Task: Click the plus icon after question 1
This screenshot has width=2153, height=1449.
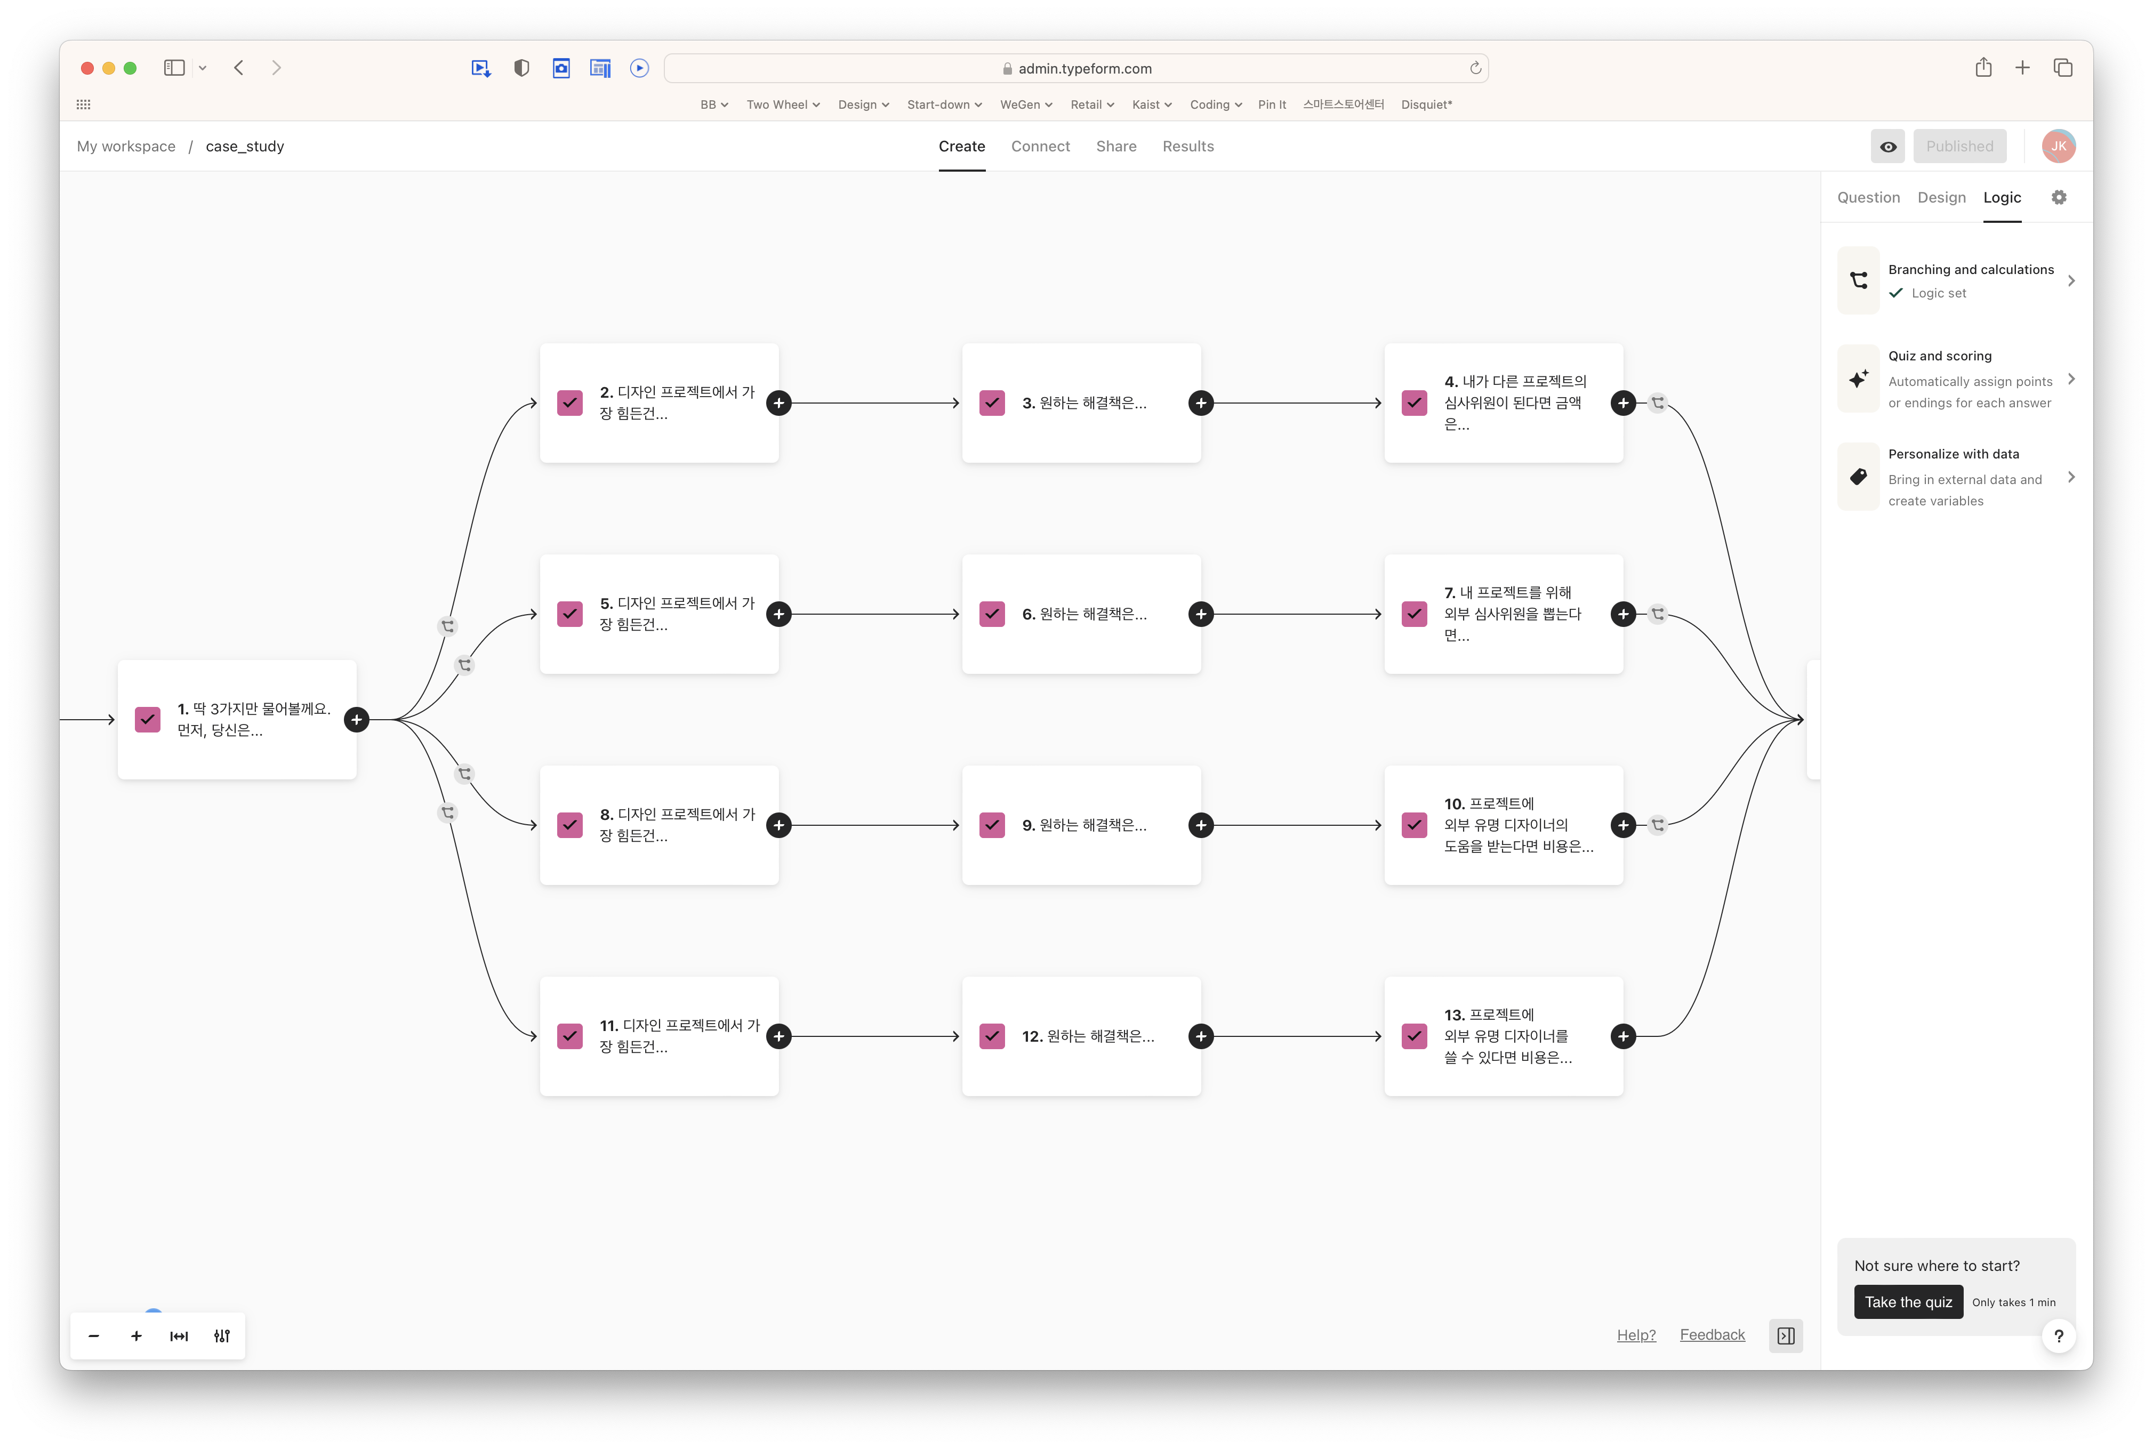Action: [357, 719]
